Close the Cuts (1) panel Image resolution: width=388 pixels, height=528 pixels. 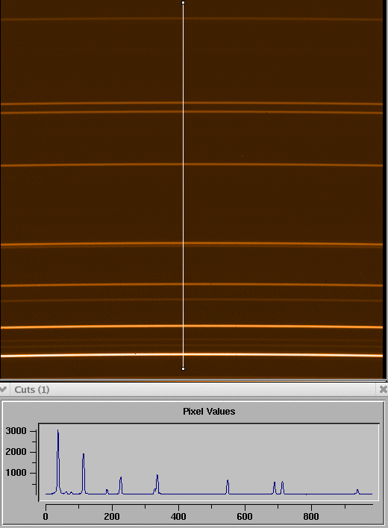click(x=383, y=389)
